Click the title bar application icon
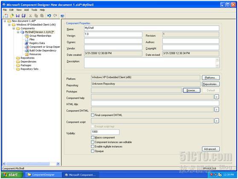Image resolution: width=238 pixels, height=179 pixels. click(4, 5)
